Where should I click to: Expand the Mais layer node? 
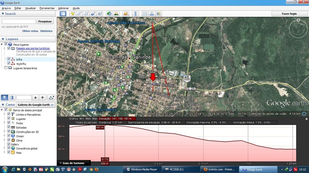pyautogui.click(x=5, y=152)
